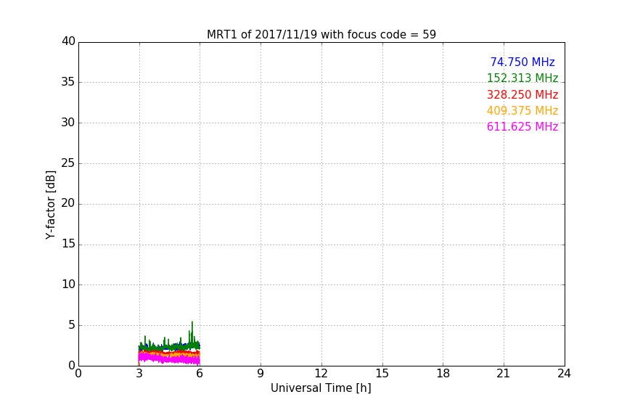Click the plot title 'MRT1 of 2017/11/19 with focus code = 59'
Screen dimensions: 627x418
click(x=321, y=34)
